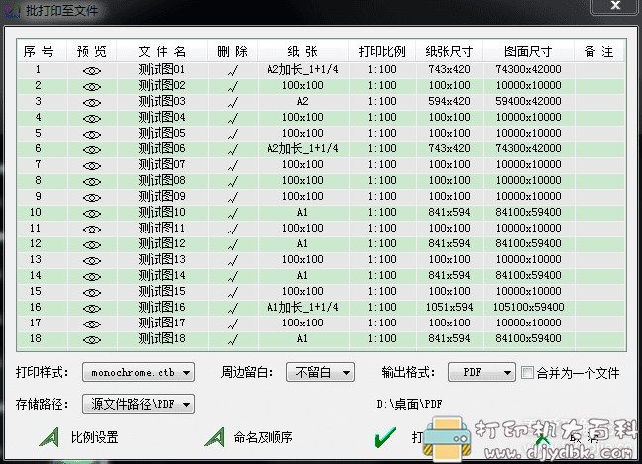
Task: Click the 纸张 column header
Action: (x=302, y=51)
